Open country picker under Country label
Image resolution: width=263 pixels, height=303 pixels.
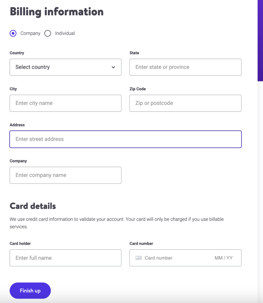pos(65,67)
